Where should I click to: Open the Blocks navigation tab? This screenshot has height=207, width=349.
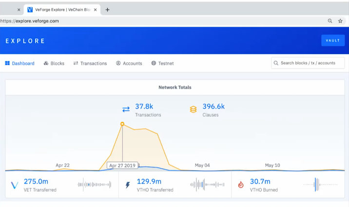point(54,63)
